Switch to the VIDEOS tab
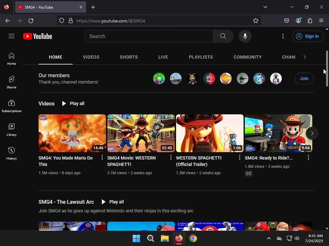This screenshot has width=329, height=246. click(x=91, y=57)
